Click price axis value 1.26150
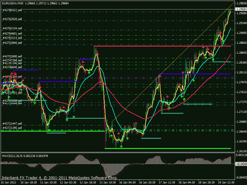 241,151
